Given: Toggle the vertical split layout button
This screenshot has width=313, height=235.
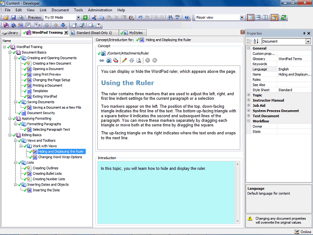Looking at the screenshot, I should [x=265, y=18].
